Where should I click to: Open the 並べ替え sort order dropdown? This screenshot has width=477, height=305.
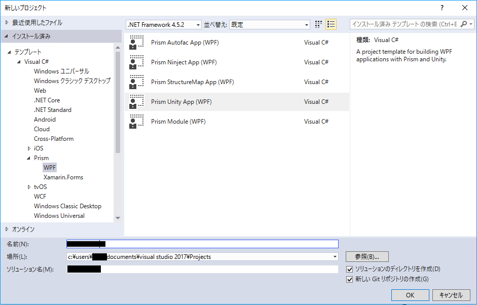point(306,24)
